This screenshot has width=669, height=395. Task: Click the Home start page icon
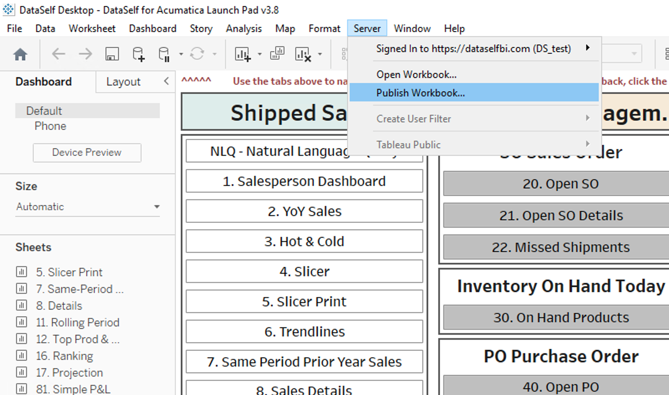20,54
